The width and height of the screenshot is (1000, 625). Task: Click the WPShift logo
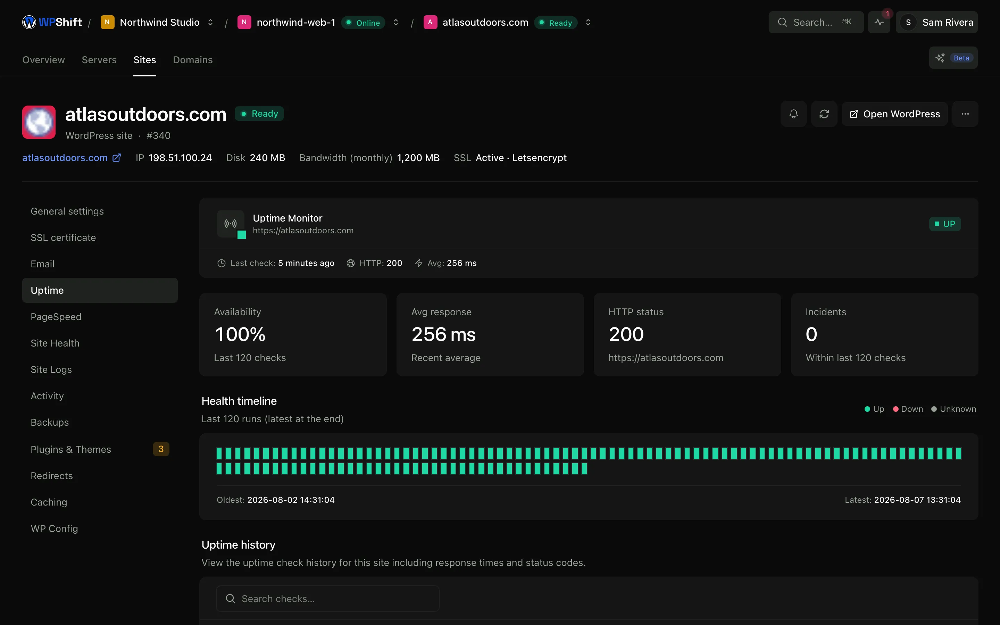(52, 22)
